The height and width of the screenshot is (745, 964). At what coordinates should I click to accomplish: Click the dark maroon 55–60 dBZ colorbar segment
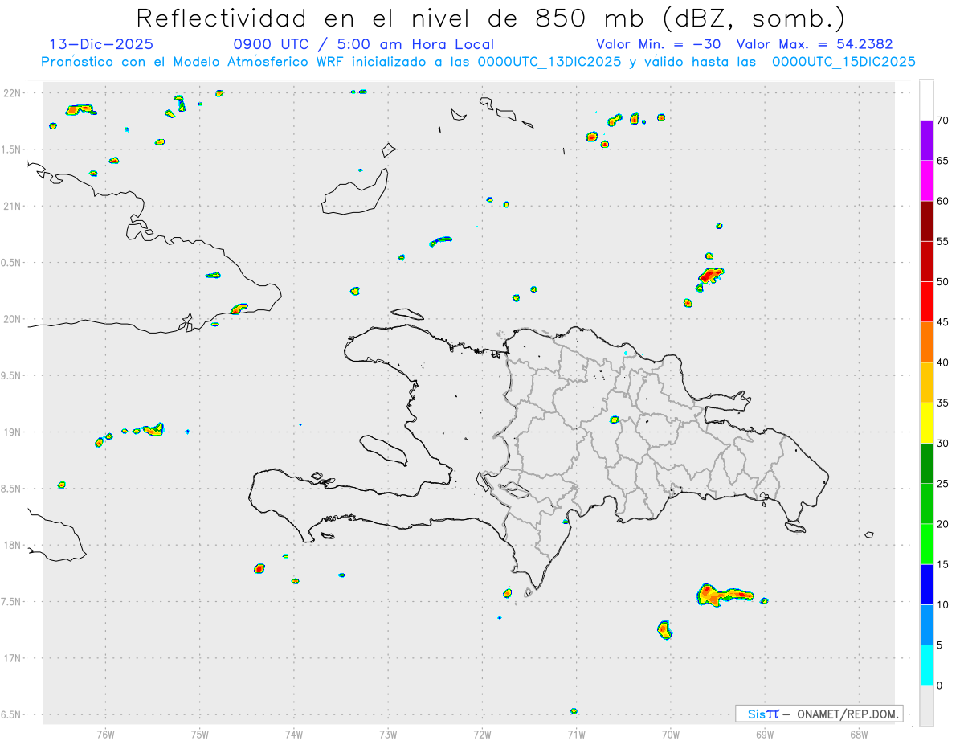926,221
